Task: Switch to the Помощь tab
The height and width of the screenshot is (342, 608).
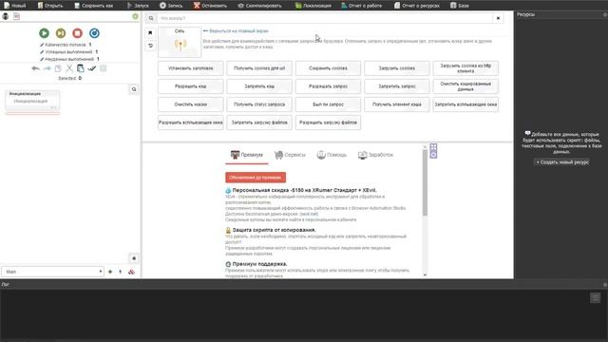Action: (332, 155)
